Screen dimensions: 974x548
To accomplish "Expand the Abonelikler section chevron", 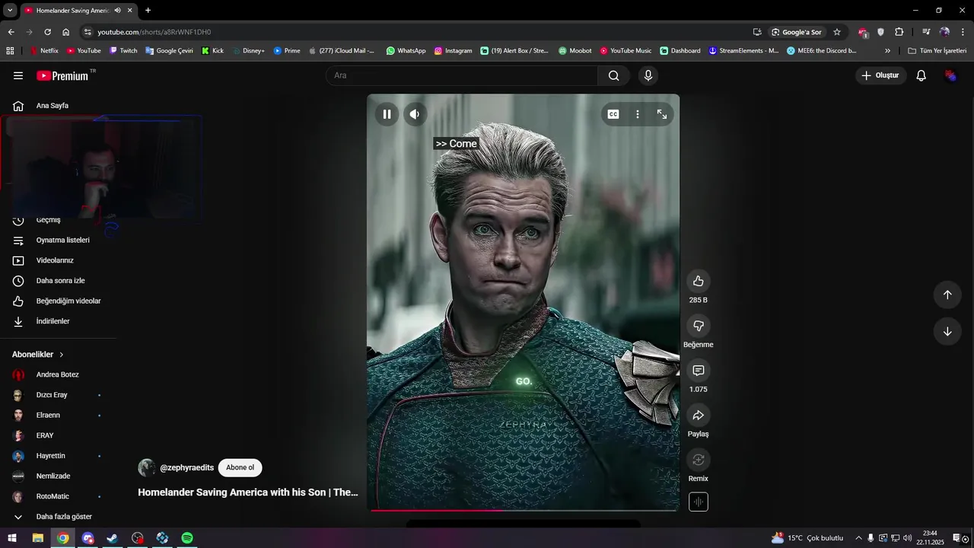I will (x=62, y=355).
